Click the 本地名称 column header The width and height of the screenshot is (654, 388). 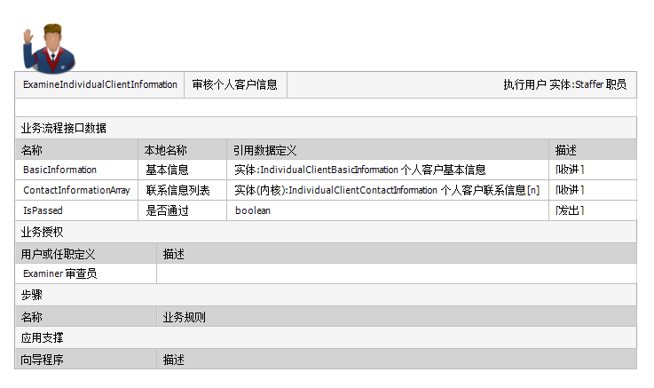(x=182, y=150)
